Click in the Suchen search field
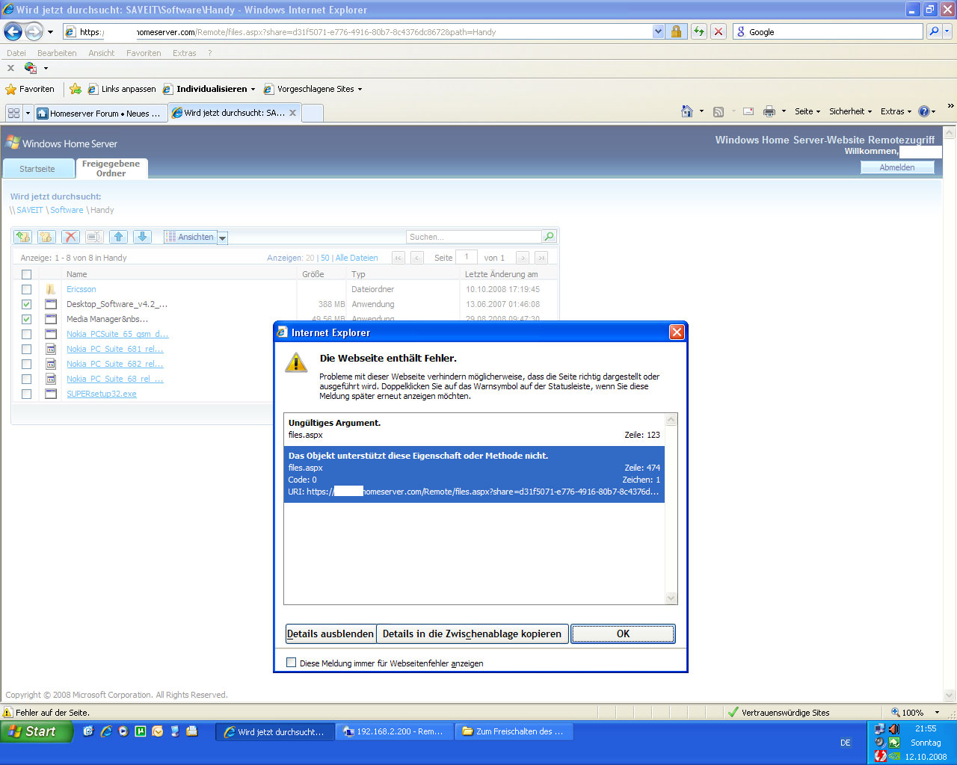Viewport: 957px width, 765px height. (x=474, y=237)
